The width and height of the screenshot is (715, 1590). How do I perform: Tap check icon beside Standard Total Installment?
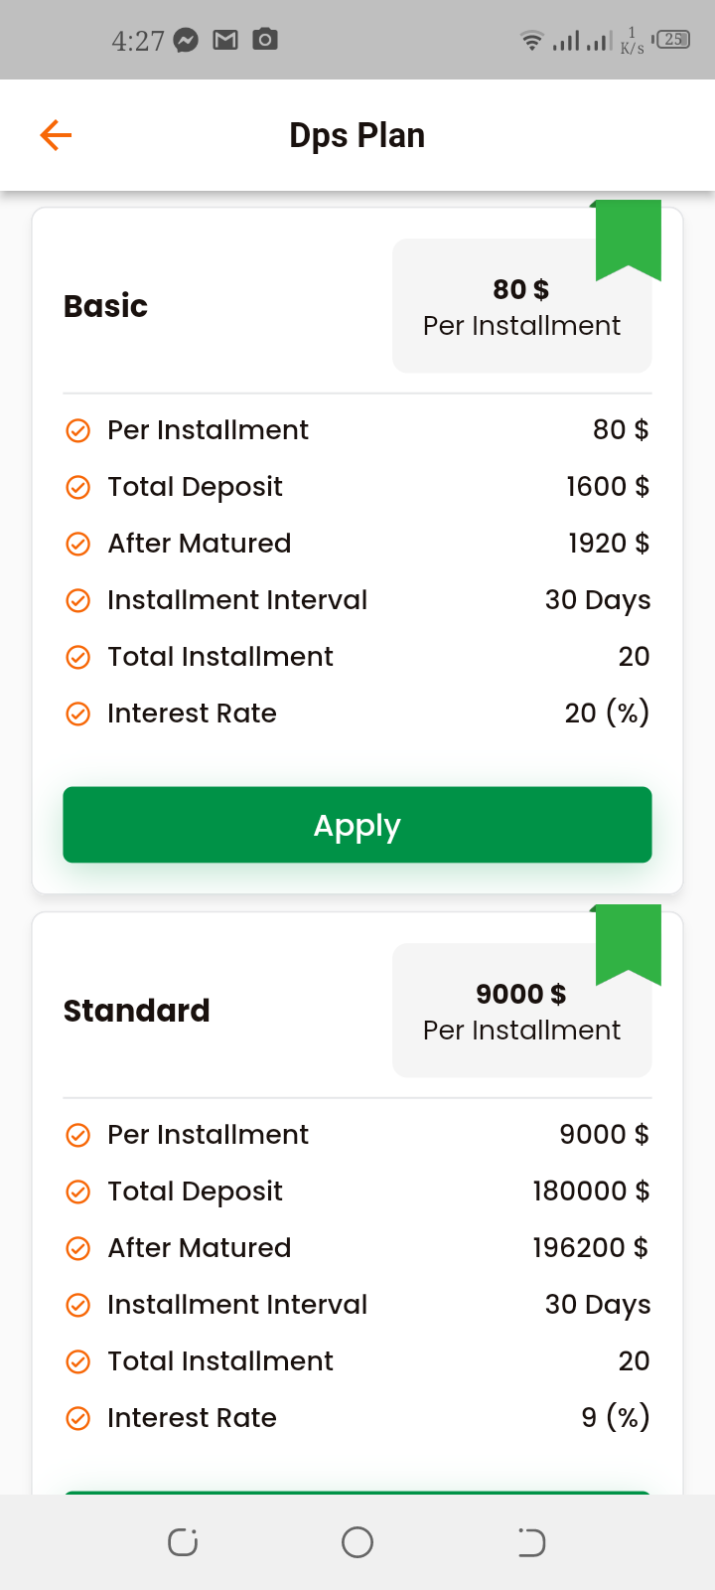77,1361
